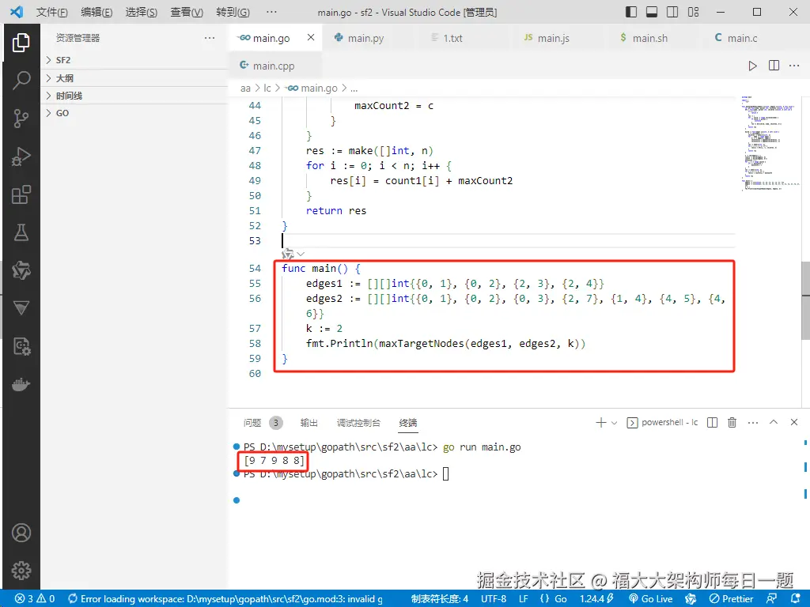Open the Search view in activity bar
The image size is (810, 607).
[21, 81]
